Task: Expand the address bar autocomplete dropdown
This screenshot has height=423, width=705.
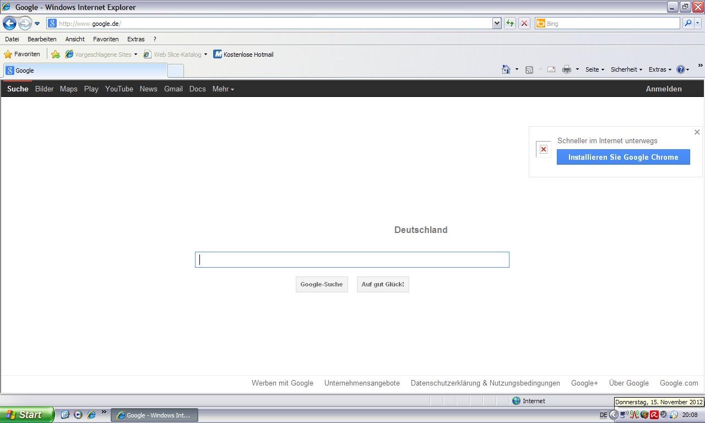Action: (x=497, y=23)
